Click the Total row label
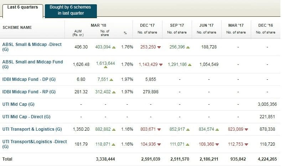This screenshot has width=285, height=167. (x=7, y=159)
